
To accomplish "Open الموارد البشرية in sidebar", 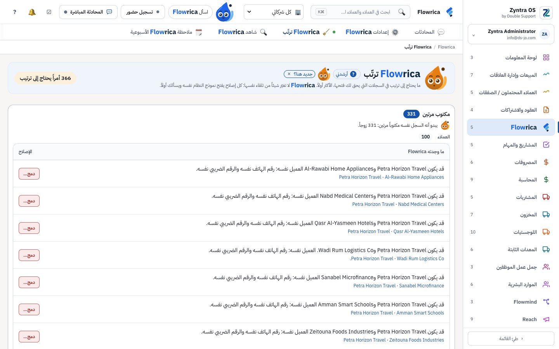I will coord(511,284).
